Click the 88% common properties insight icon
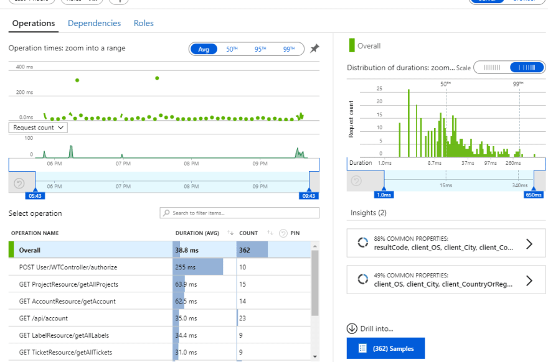This screenshot has height=362, width=548. 363,242
